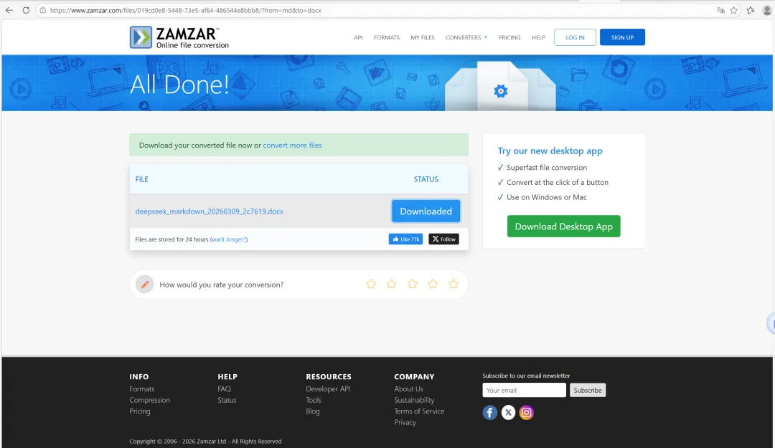Rate the conversion two stars
The height and width of the screenshot is (448, 775).
click(392, 284)
